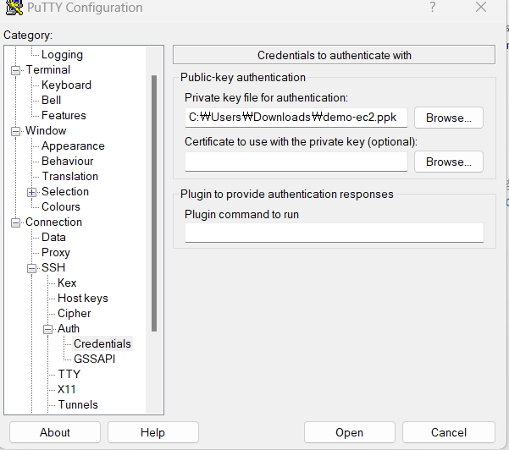Open the Kex settings category
This screenshot has width=509, height=450.
tap(67, 283)
